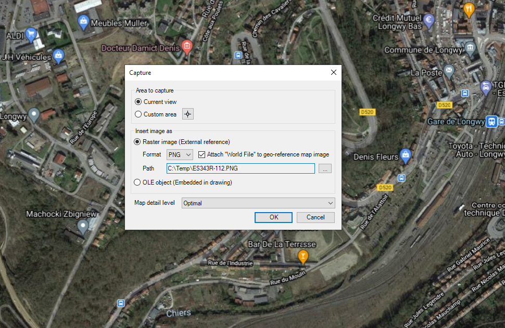Click the Gare de Longwy train station icon
Screen dimensions: 505x328
(x=491, y=121)
